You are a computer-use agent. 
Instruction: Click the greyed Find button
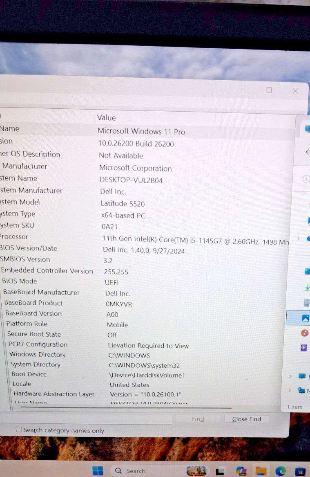[198, 419]
